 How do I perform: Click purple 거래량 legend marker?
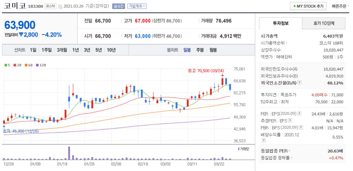coord(239,149)
